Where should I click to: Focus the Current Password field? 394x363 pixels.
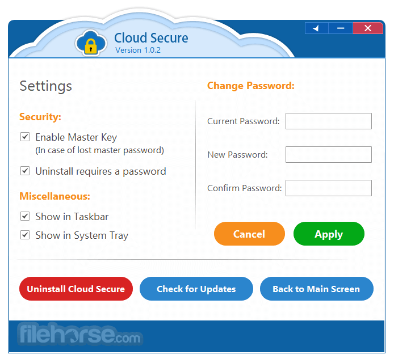click(328, 121)
